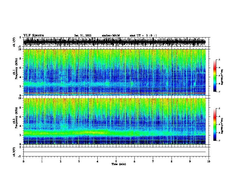Click the "Time (min)" x-axis label
The width and height of the screenshot is (235, 181).
point(119,164)
